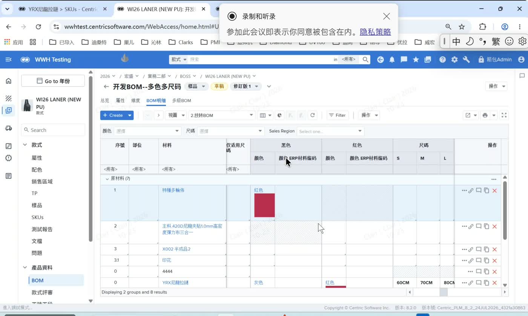This screenshot has height=316, width=528.
Task: Click the header 搜索 search input
Action: tap(260, 60)
